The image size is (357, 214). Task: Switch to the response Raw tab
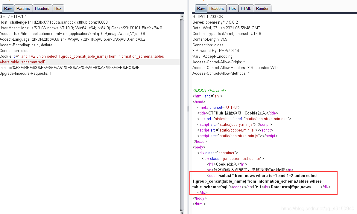[201, 8]
